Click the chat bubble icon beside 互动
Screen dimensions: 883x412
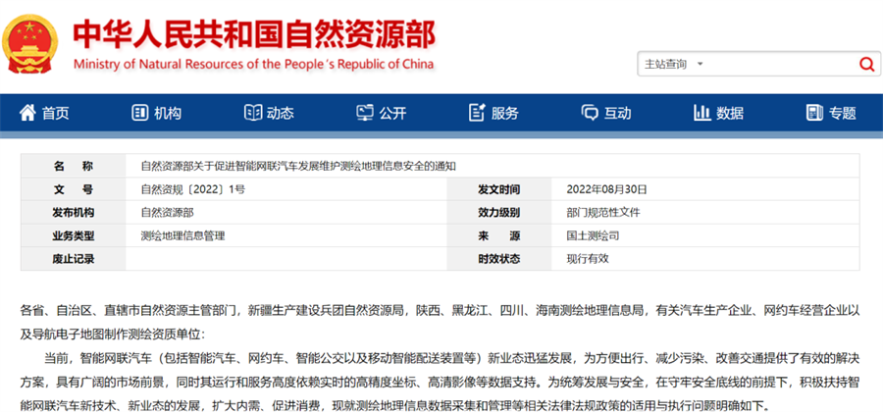pos(590,113)
